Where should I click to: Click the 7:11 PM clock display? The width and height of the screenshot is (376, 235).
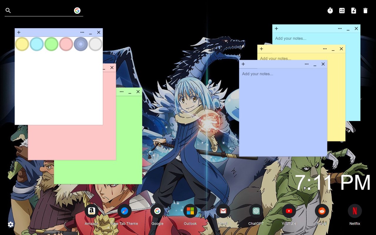point(333,183)
